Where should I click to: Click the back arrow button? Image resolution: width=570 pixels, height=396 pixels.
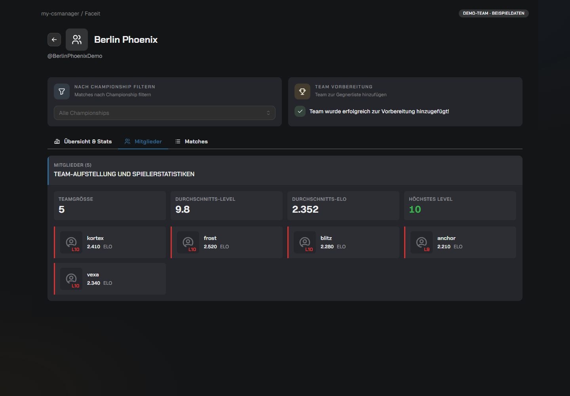click(54, 40)
